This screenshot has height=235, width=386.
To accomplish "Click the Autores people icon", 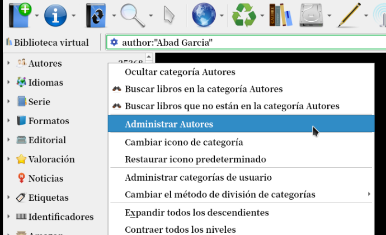I will [x=21, y=63].
